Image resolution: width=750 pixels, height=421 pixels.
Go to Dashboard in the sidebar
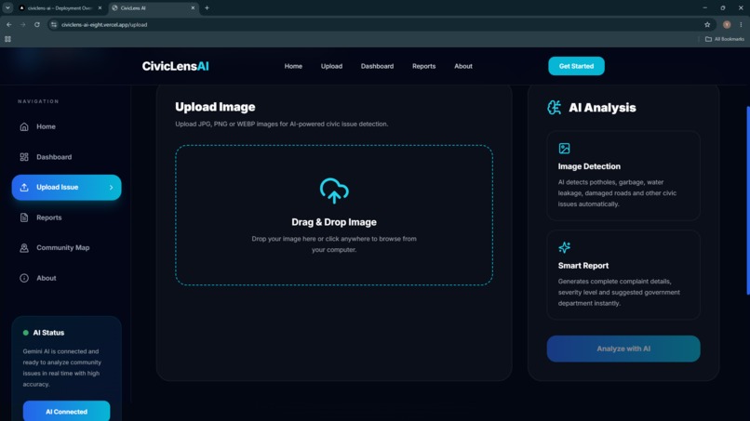tap(66, 157)
